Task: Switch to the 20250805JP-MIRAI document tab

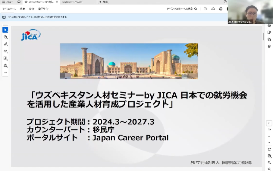Action: (41, 2)
